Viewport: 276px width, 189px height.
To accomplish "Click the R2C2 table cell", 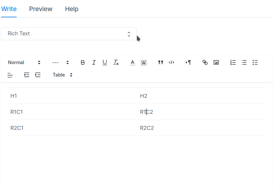I will (x=202, y=128).
